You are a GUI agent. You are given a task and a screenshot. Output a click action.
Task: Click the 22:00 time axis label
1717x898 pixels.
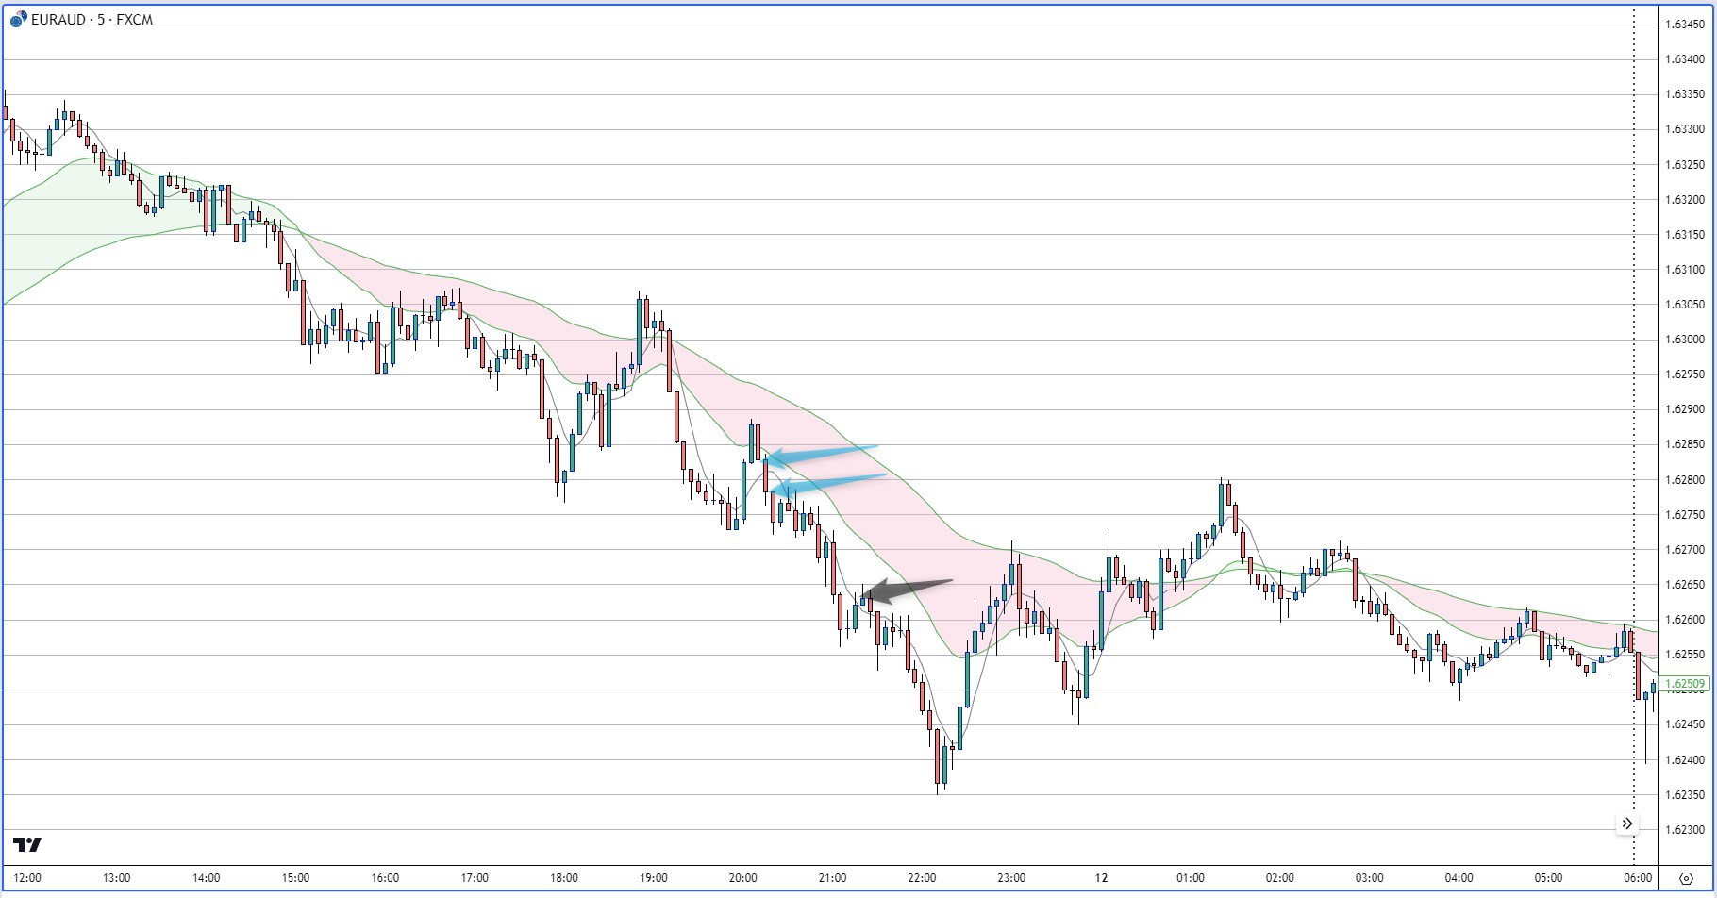coord(922,878)
